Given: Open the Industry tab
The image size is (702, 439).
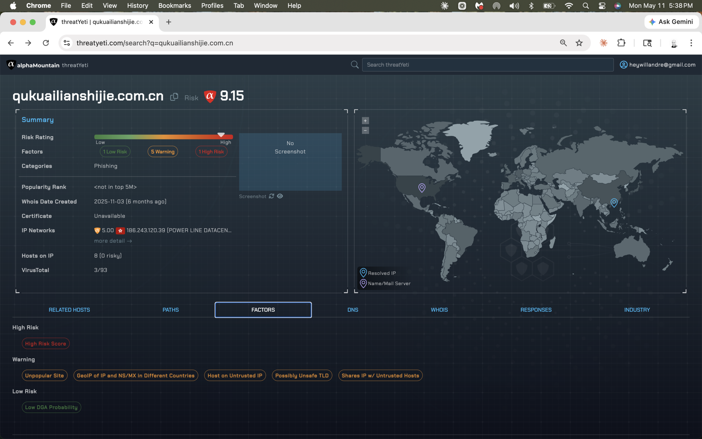Looking at the screenshot, I should coord(637,310).
